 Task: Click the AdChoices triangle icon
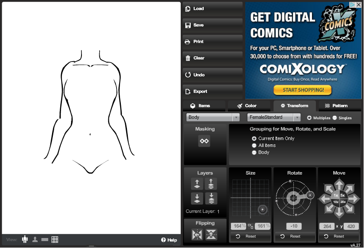pos(353,4)
